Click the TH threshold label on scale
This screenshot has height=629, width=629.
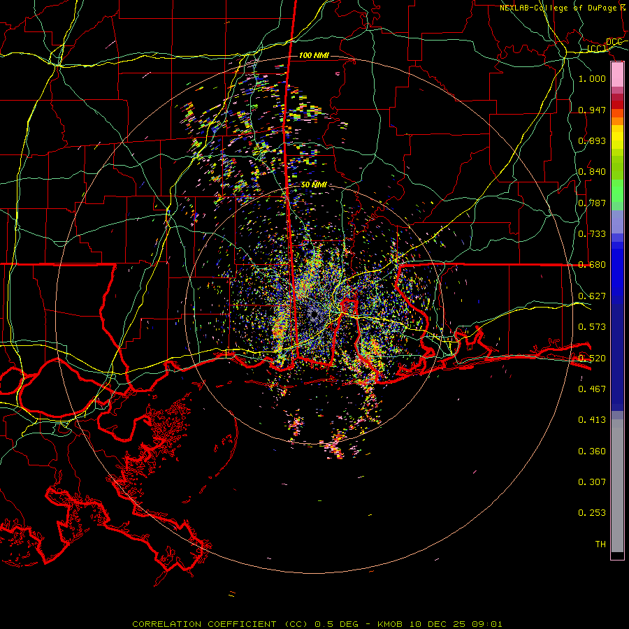tap(600, 544)
